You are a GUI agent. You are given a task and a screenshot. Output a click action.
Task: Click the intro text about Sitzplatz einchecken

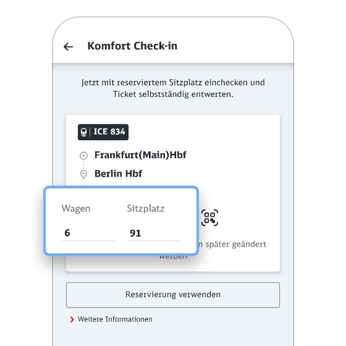pyautogui.click(x=173, y=88)
